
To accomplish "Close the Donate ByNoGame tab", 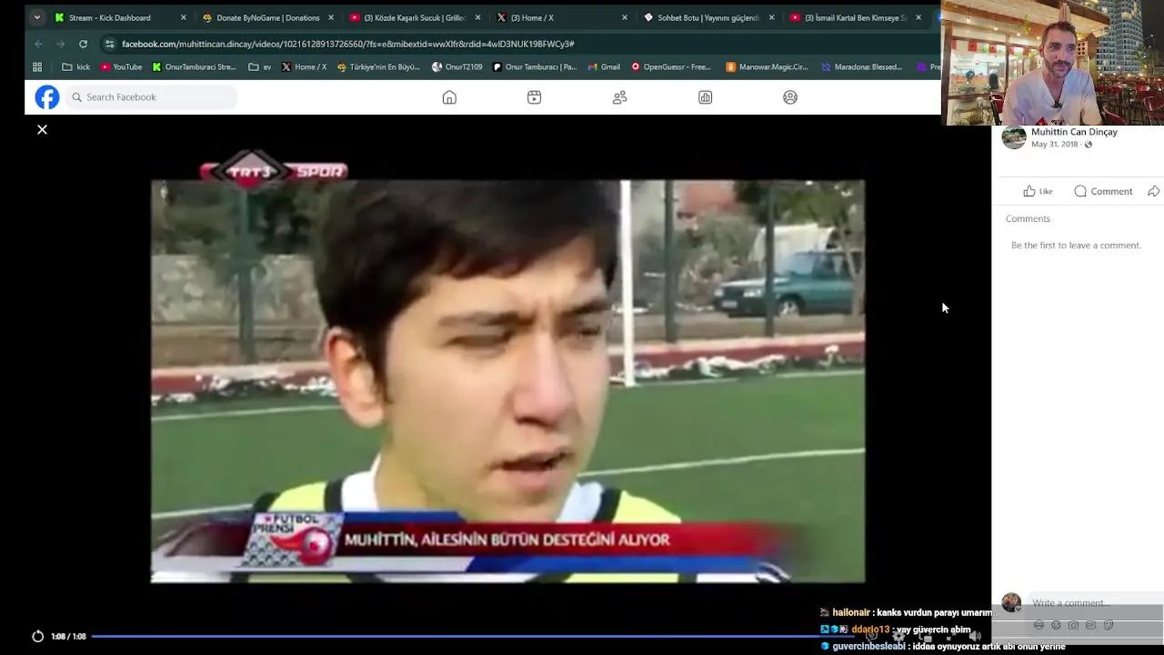I will tap(330, 17).
